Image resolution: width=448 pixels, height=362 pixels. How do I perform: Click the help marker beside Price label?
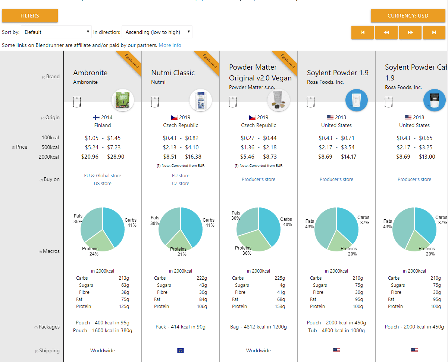(x=13, y=147)
